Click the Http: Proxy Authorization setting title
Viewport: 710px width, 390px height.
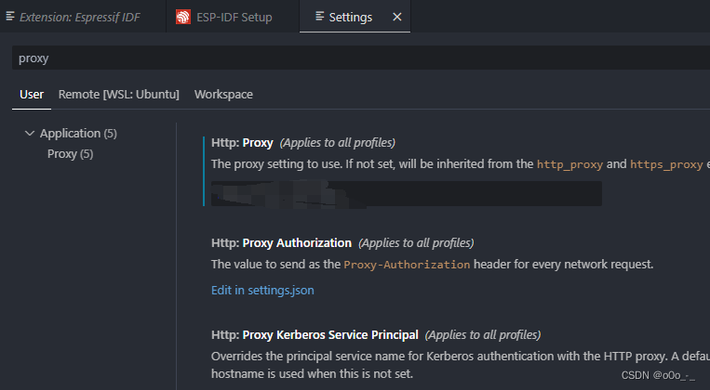coord(281,243)
